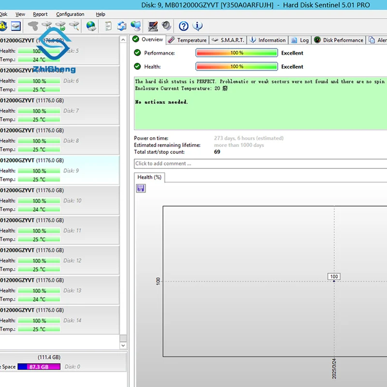Image resolution: width=387 pixels, height=387 pixels.
Task: Click the 2025/3/24 date label under chart
Action: pyautogui.click(x=334, y=369)
